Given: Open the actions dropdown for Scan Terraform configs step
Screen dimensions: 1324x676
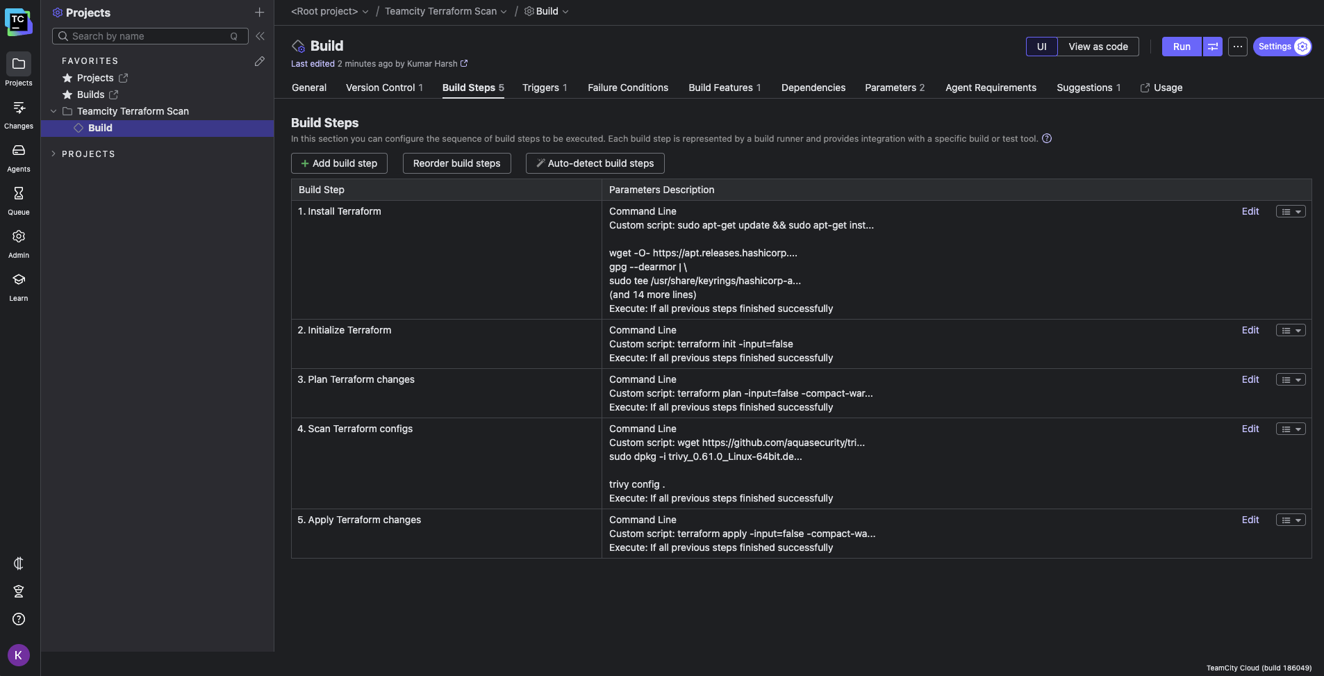Looking at the screenshot, I should tap(1291, 429).
